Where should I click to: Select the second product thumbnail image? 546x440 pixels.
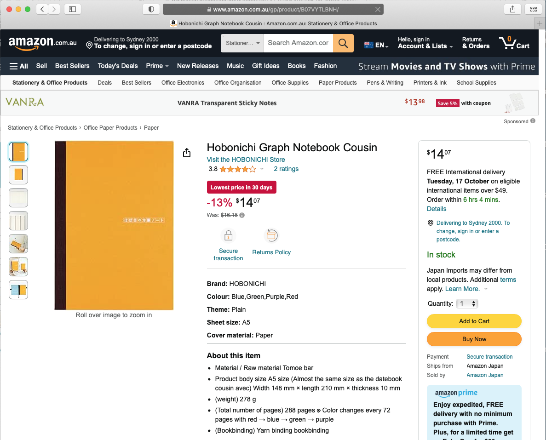click(x=18, y=175)
